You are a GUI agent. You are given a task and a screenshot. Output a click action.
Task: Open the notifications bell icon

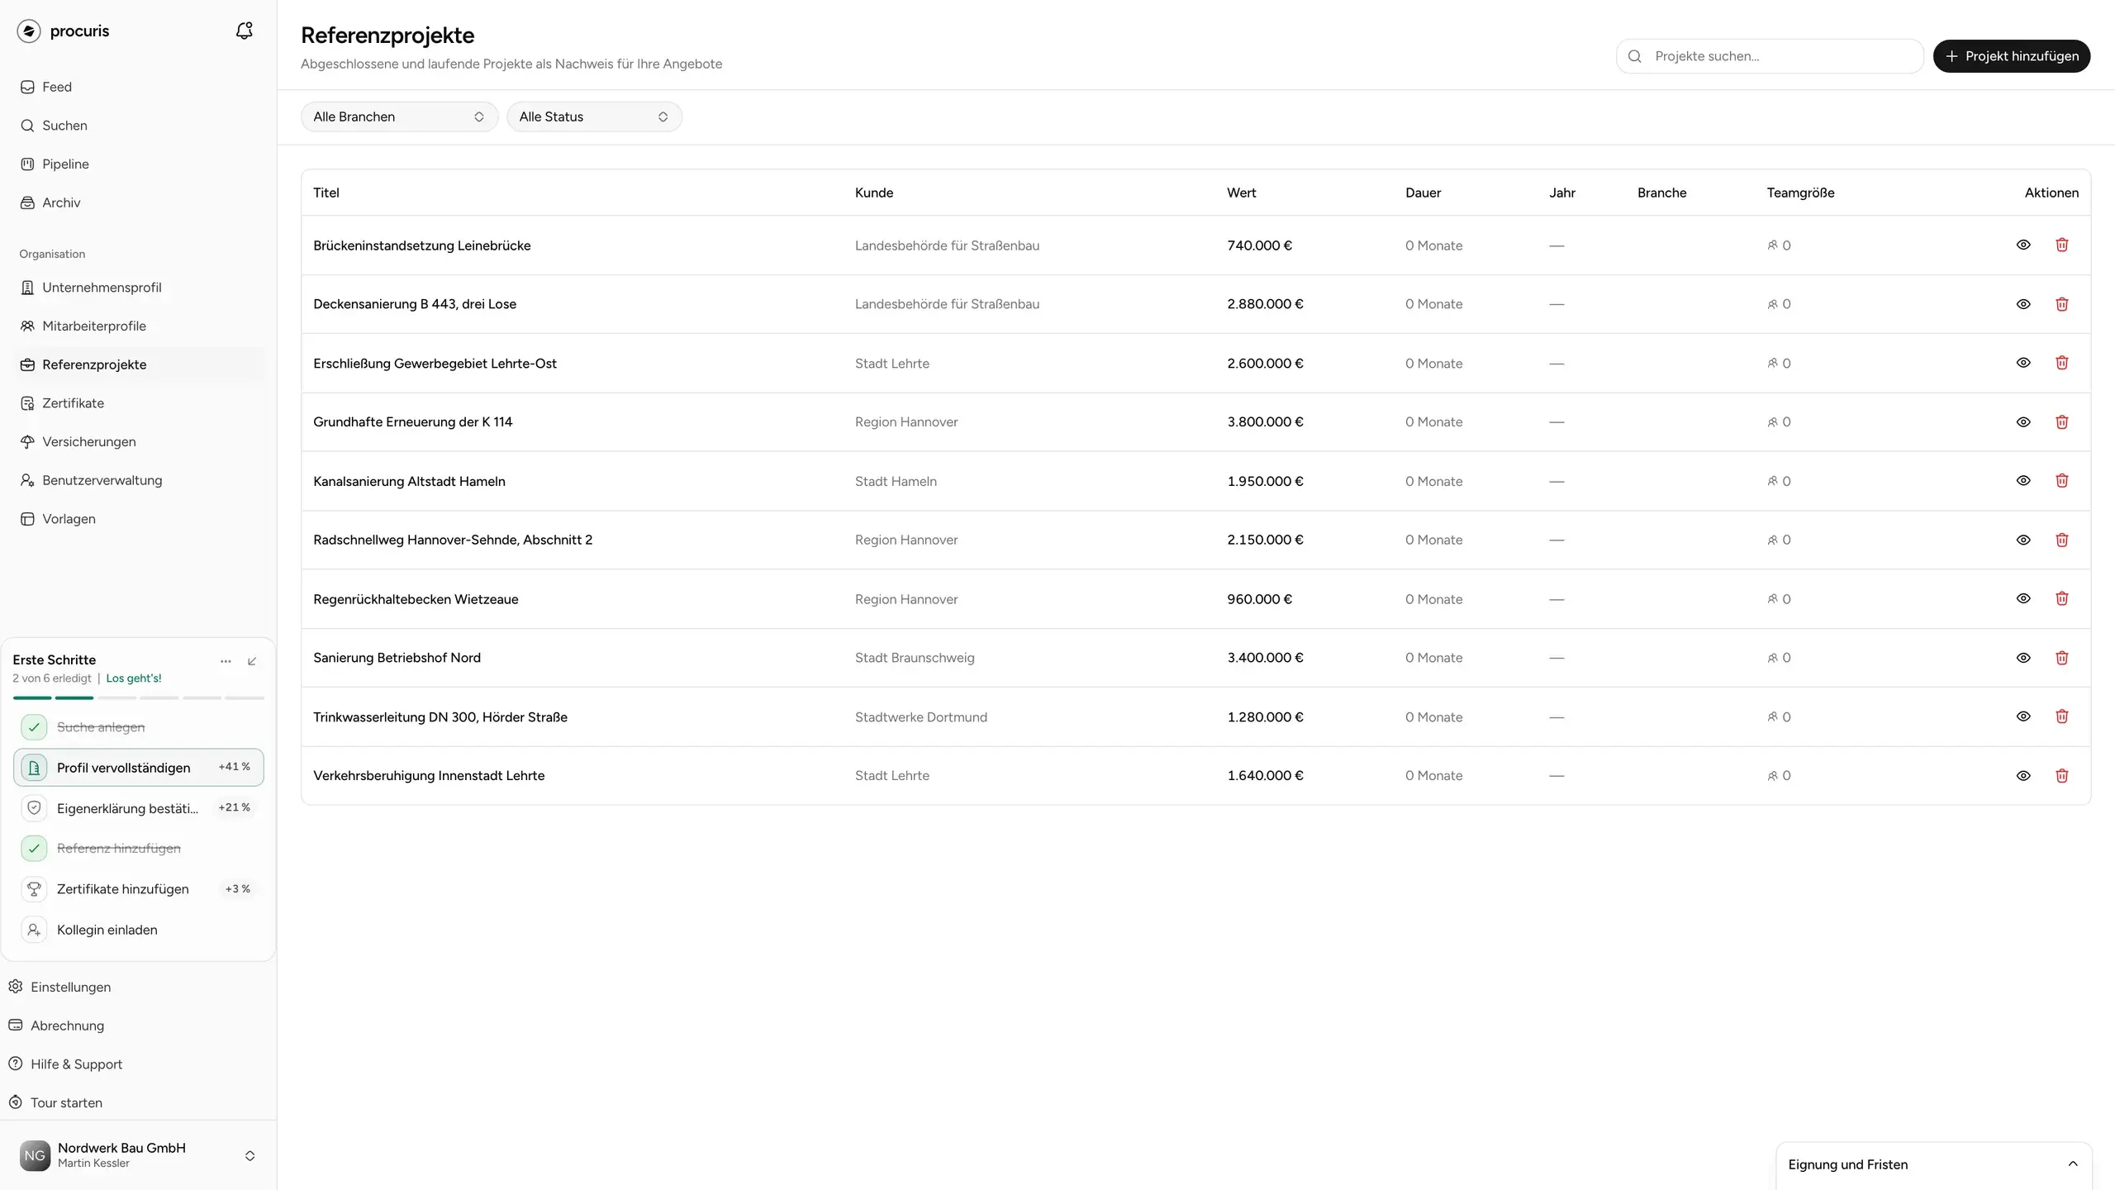pyautogui.click(x=244, y=31)
